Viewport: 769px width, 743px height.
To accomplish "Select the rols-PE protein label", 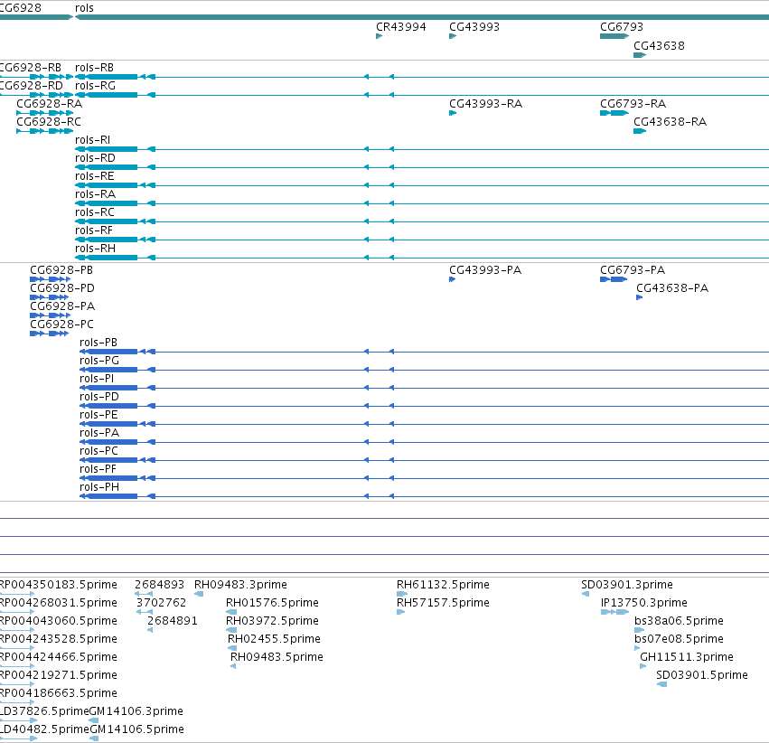I will [x=98, y=414].
